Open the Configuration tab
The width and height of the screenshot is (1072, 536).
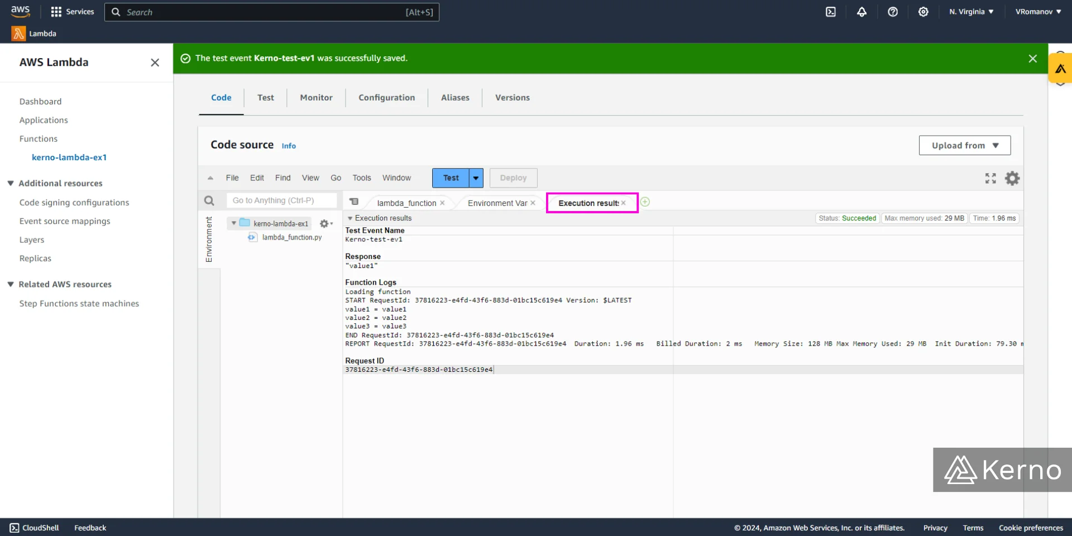387,98
